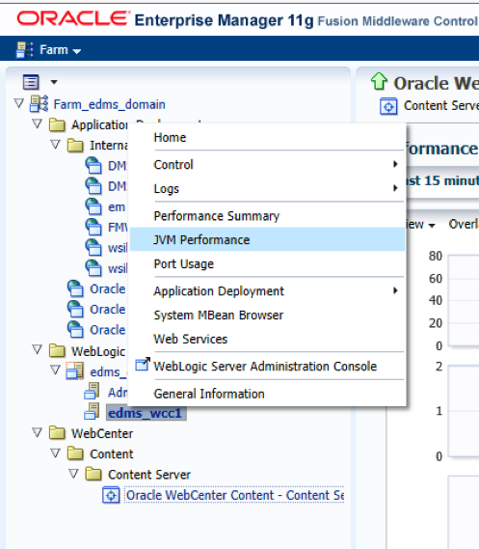This screenshot has height=549, width=479.
Task: Open the Farm menu
Action: tap(60, 50)
